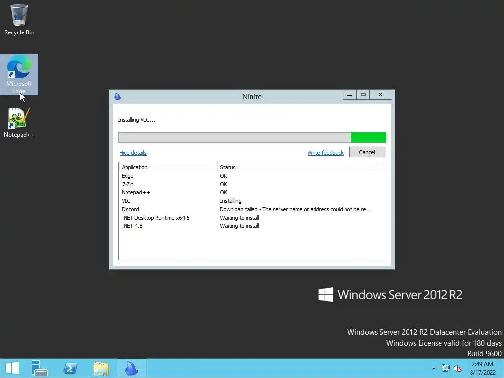Open the Recycle Bin desktop icon
The image size is (504, 378).
pos(19,20)
